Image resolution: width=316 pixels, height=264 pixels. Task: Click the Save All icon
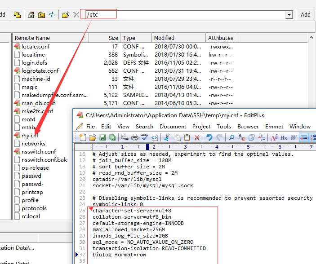pos(112,137)
